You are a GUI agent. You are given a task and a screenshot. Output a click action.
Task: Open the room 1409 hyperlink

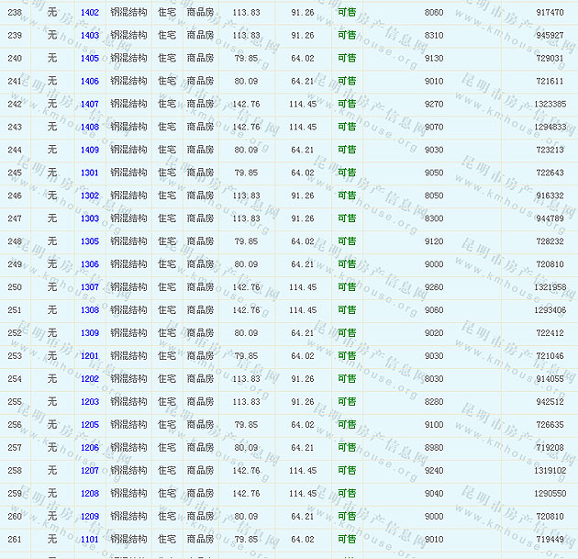pyautogui.click(x=89, y=151)
